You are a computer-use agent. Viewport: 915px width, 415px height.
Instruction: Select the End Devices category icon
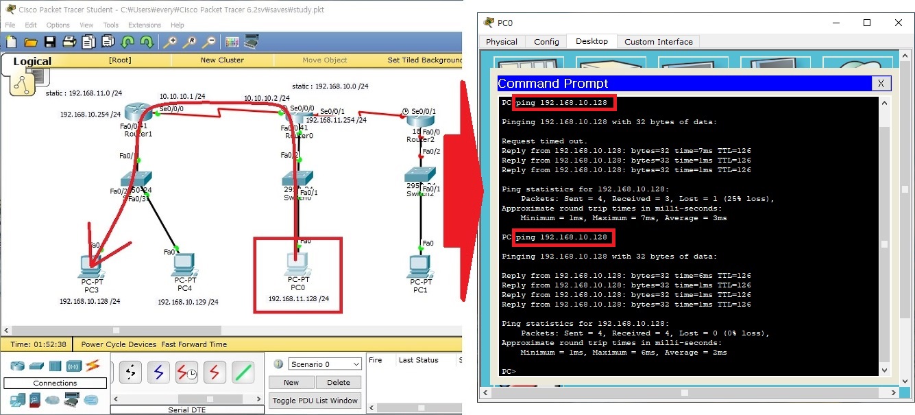17,399
